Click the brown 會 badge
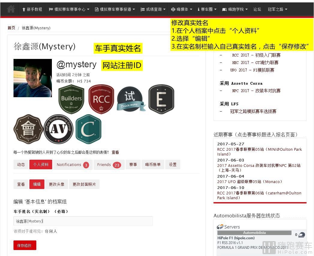This screenshot has height=256, width=314. click(x=28, y=129)
